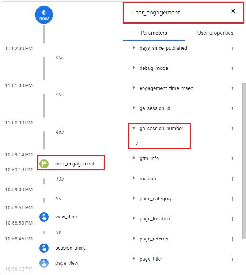The image size is (246, 275).
Task: Click the session_start event icon
Action: (44, 248)
